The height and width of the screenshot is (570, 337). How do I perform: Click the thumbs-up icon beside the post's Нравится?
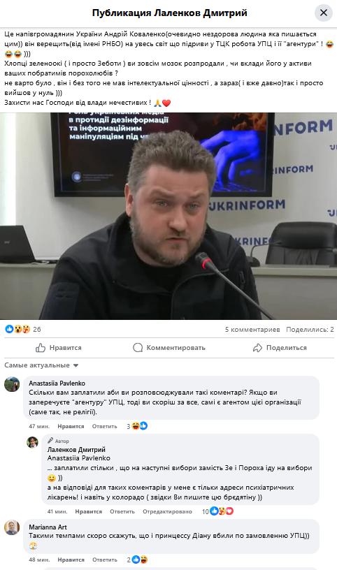41,348
